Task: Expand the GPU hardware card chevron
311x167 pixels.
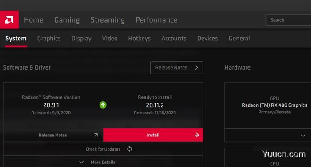Action: pyautogui.click(x=303, y=136)
